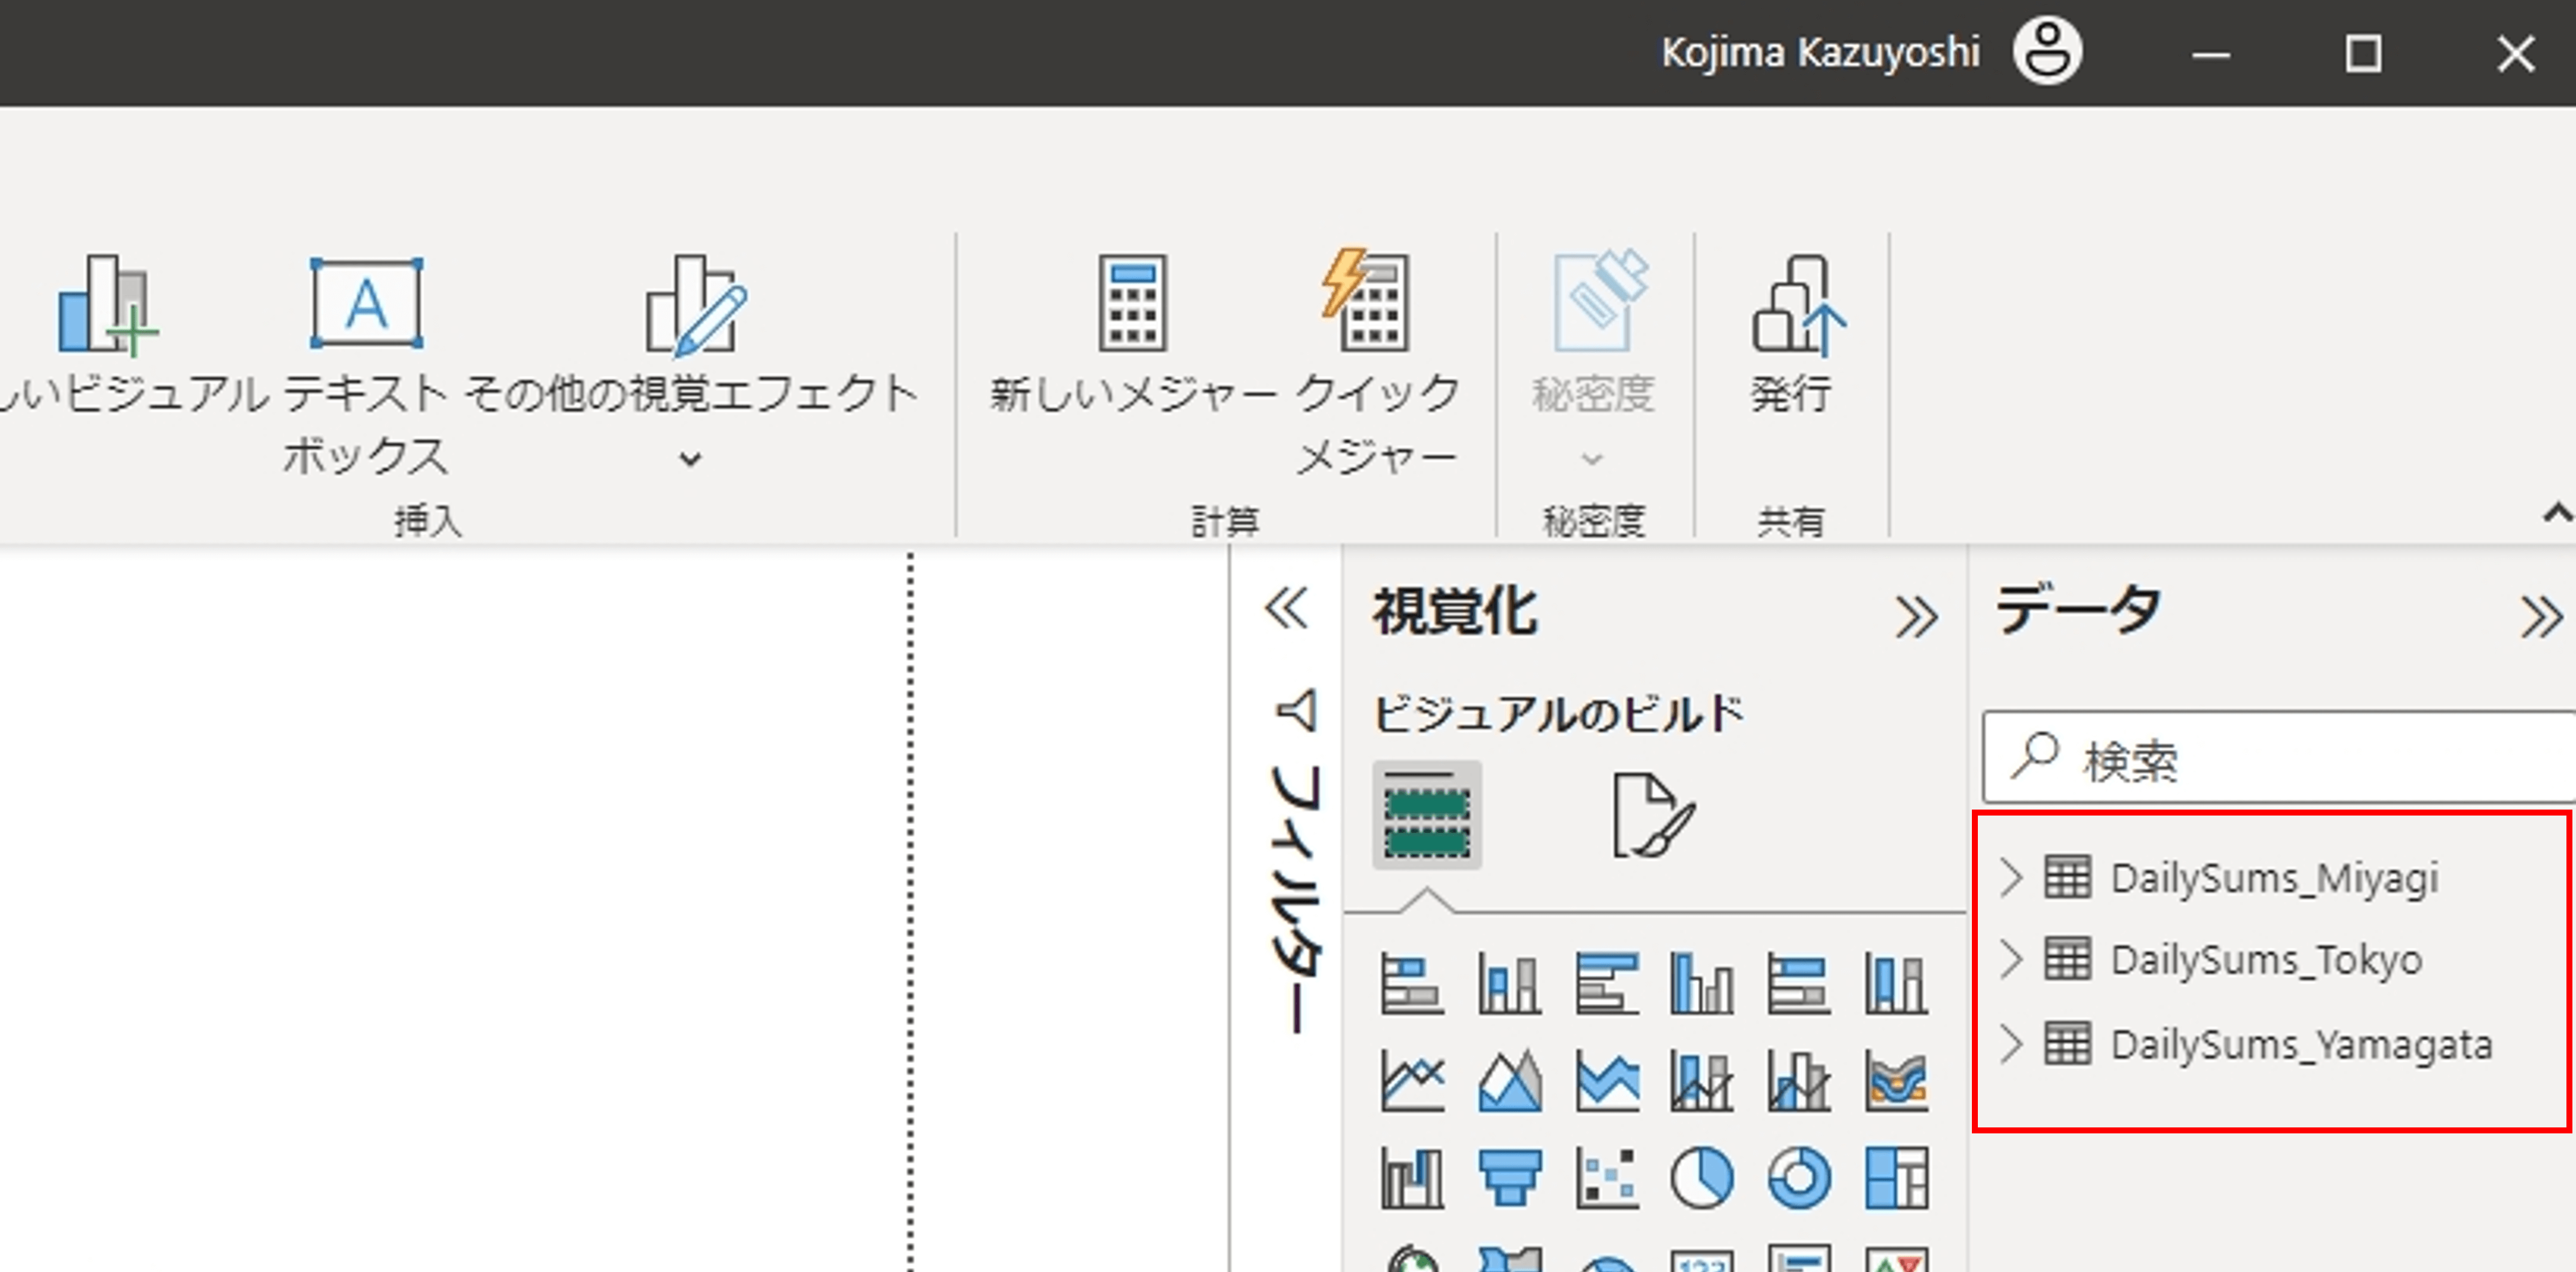Switch to the Build visual fields tab
Screen dimensions: 2576x1272
click(1427, 815)
